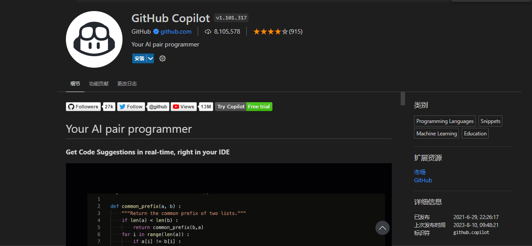Click the YouTube Views badge
Viewport: 532px width, 246px height.
point(184,107)
